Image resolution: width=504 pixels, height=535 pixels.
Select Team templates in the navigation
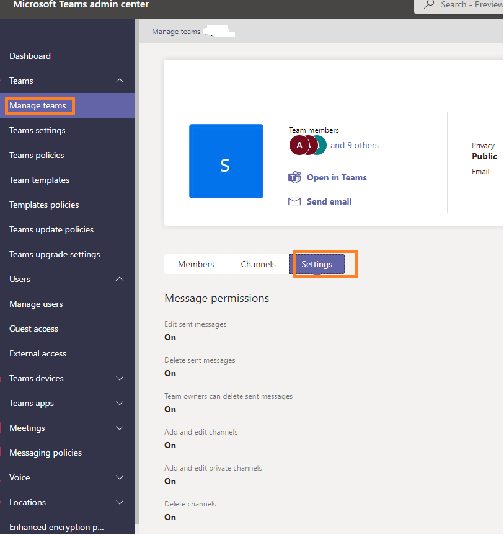[x=39, y=180]
